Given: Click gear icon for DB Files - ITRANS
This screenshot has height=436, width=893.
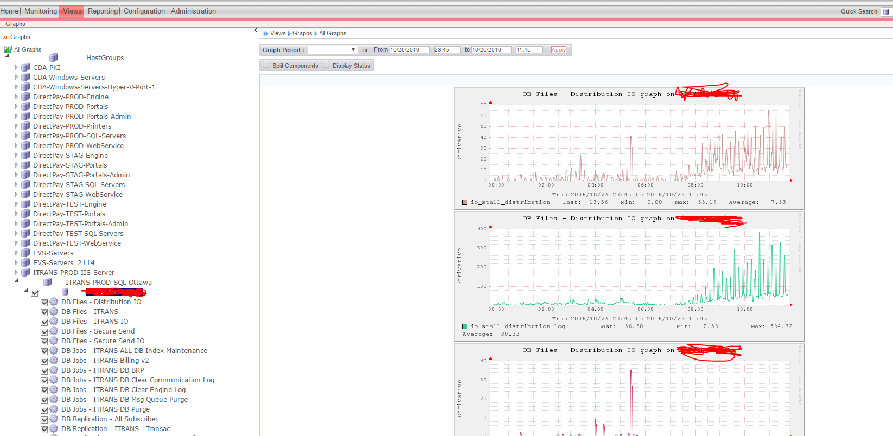Looking at the screenshot, I should (54, 311).
